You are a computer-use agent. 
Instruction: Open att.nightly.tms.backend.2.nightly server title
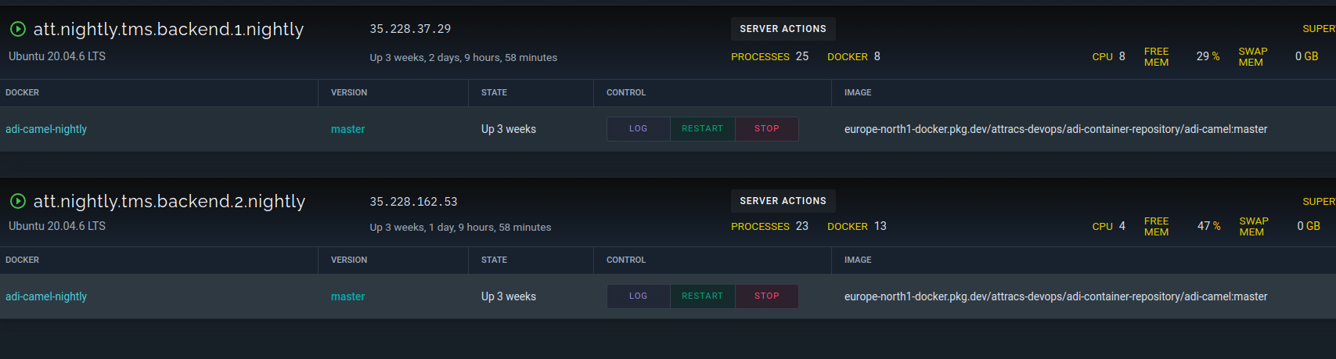coord(169,202)
